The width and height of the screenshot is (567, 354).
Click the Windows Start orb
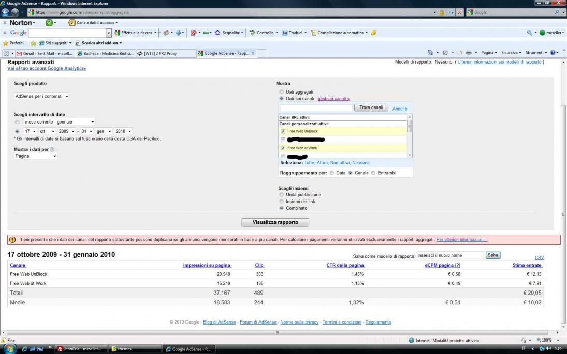click(9, 349)
